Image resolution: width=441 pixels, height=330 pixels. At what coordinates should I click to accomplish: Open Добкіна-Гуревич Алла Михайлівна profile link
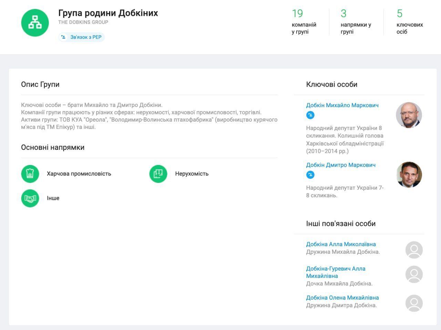pyautogui.click(x=336, y=272)
